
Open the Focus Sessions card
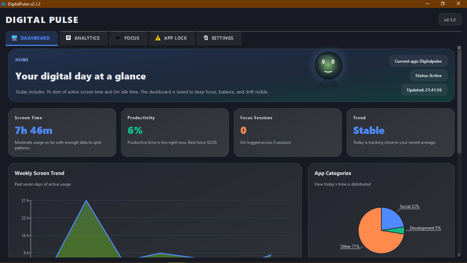288,133
